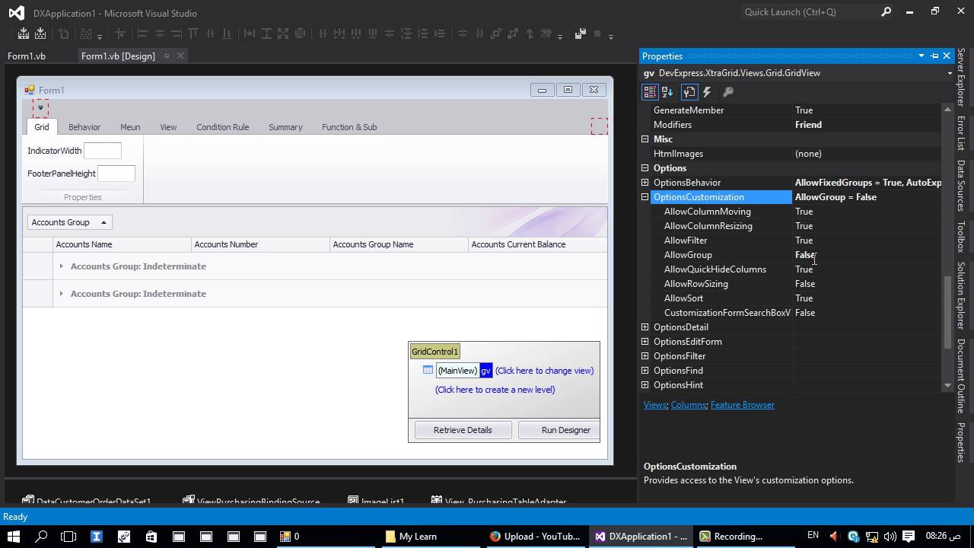
Task: Click Quick Launch search magnifier icon
Action: point(886,12)
